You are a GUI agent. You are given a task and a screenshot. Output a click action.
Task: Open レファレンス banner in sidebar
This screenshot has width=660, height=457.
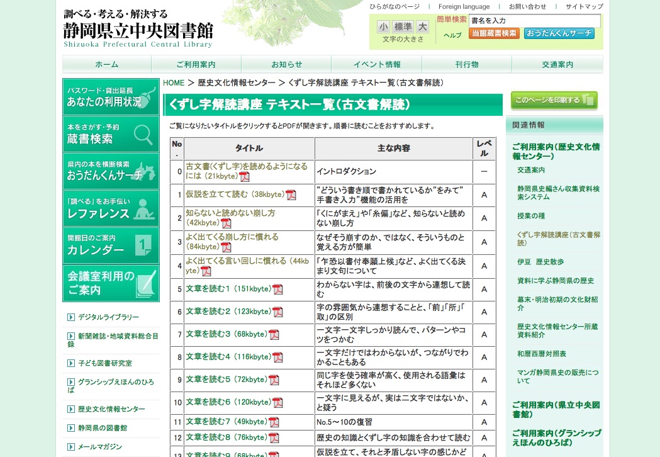[111, 208]
